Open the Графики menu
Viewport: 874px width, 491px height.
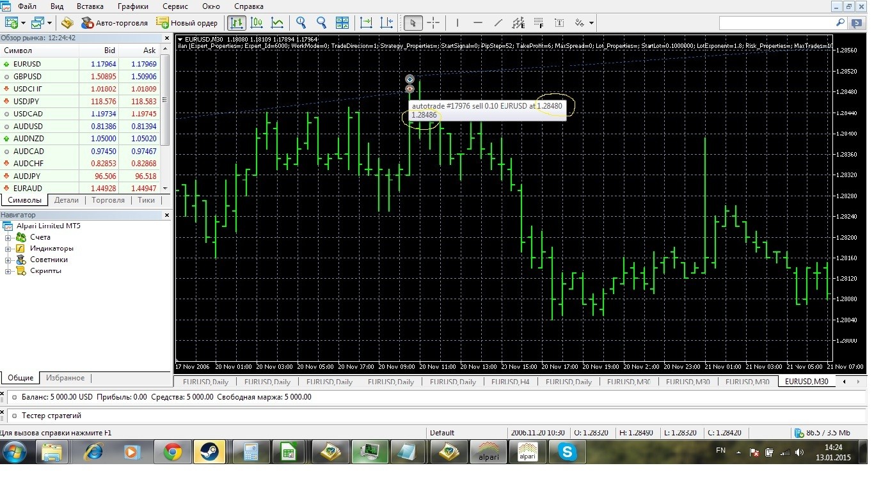click(x=133, y=6)
